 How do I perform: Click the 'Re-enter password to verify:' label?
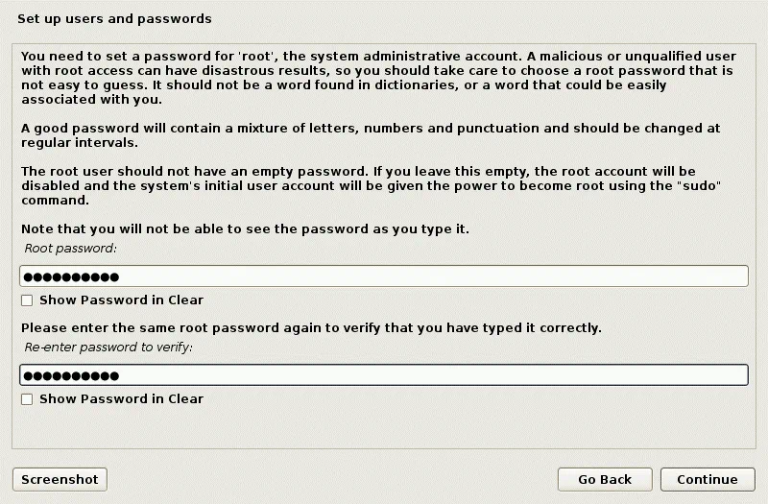tap(108, 348)
